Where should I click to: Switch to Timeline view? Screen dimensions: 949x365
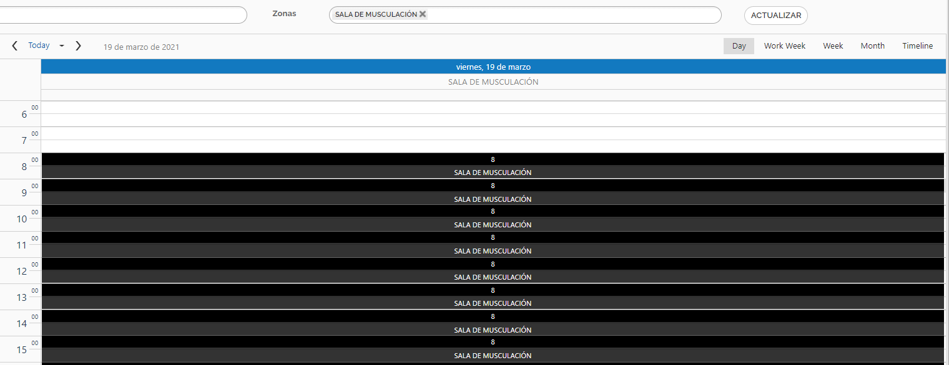(918, 46)
